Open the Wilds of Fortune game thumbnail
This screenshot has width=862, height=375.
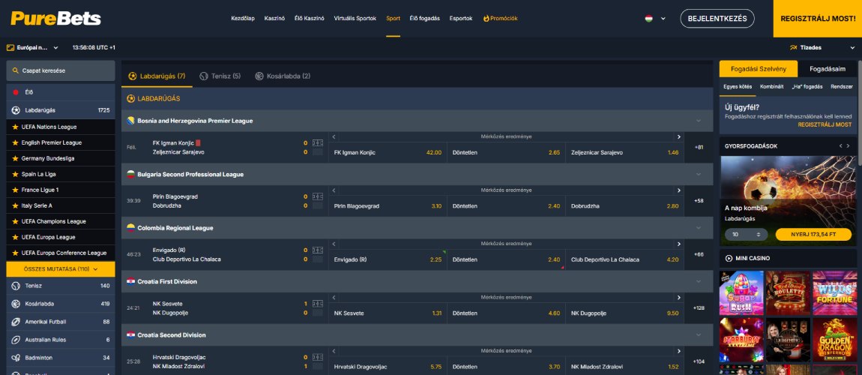click(x=834, y=292)
